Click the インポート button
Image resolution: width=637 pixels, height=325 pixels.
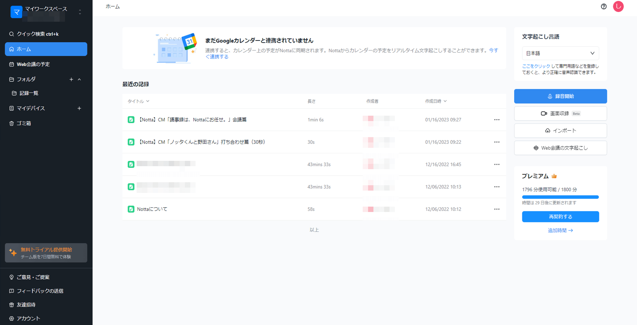pos(560,131)
